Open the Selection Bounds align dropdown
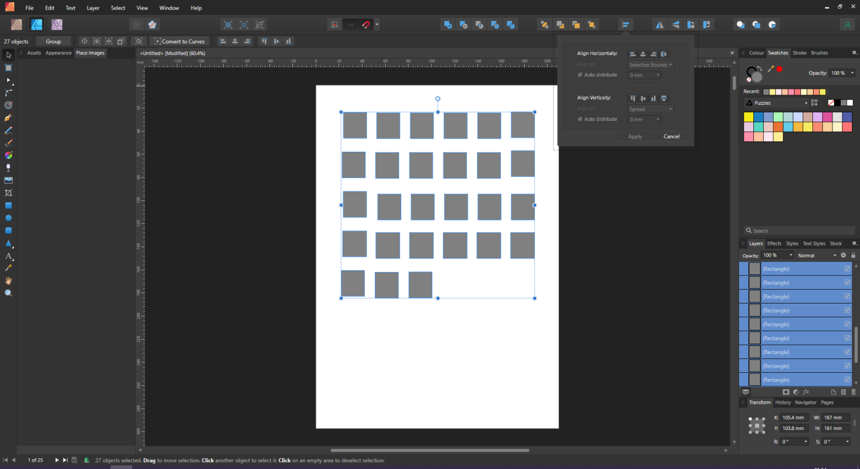The height and width of the screenshot is (469, 860). [x=650, y=65]
